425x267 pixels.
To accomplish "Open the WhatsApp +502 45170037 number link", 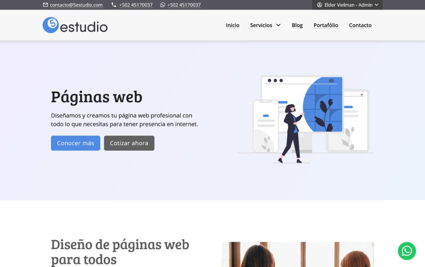I will [x=184, y=5].
